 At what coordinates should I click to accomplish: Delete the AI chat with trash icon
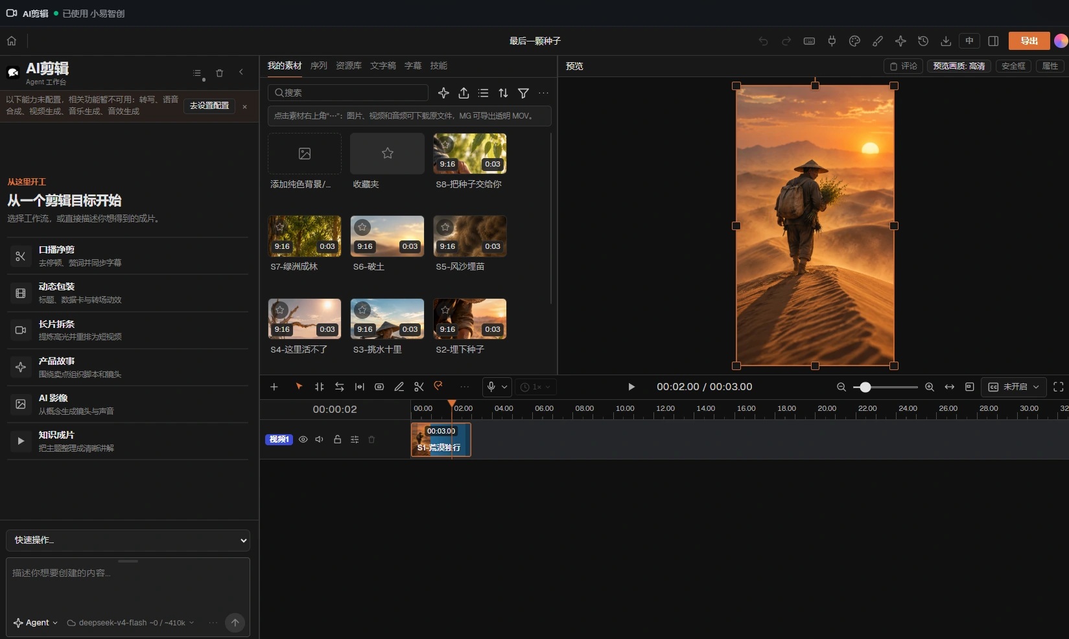point(219,73)
